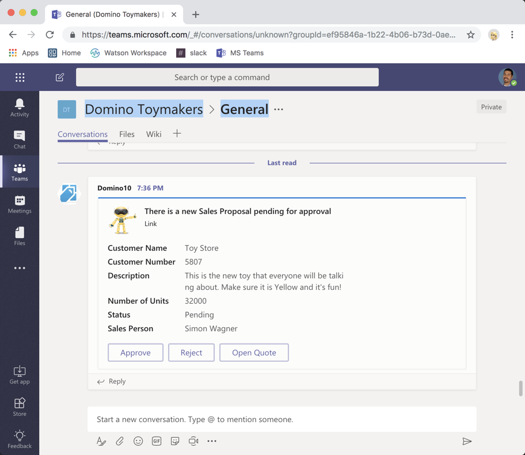The width and height of the screenshot is (525, 455).
Task: Close the General (Domino Toymakers) browser tab
Action: point(174,14)
